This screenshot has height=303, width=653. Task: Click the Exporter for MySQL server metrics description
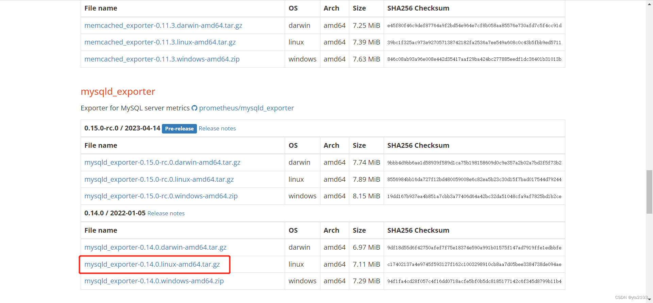[135, 108]
